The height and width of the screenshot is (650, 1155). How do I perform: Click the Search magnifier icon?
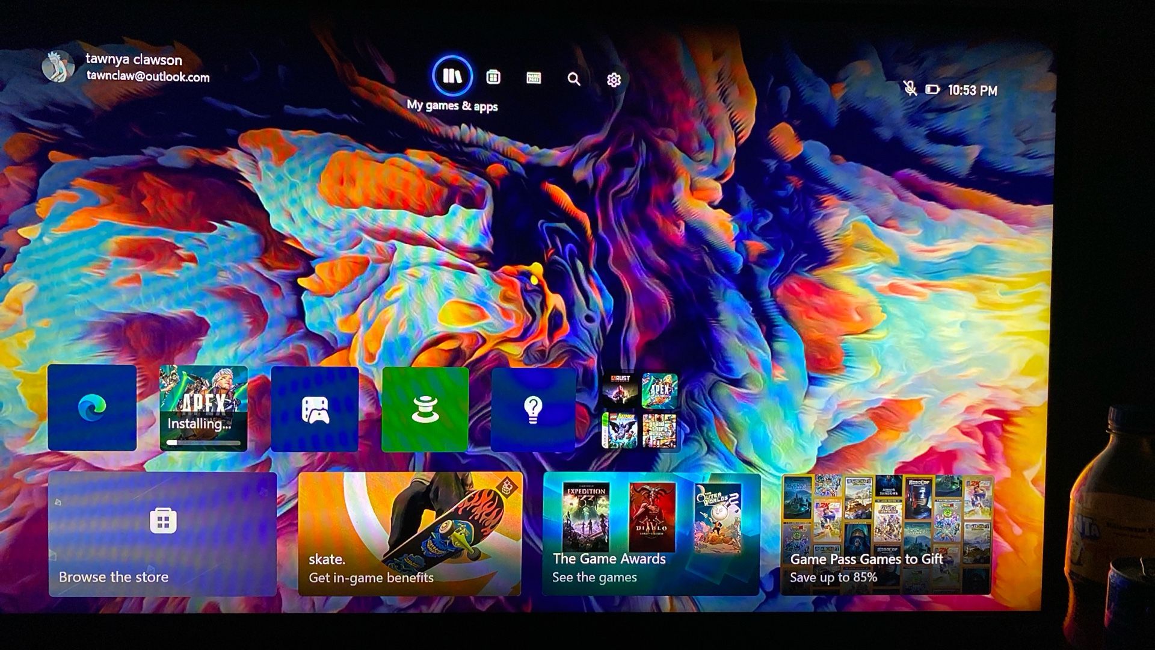[574, 79]
